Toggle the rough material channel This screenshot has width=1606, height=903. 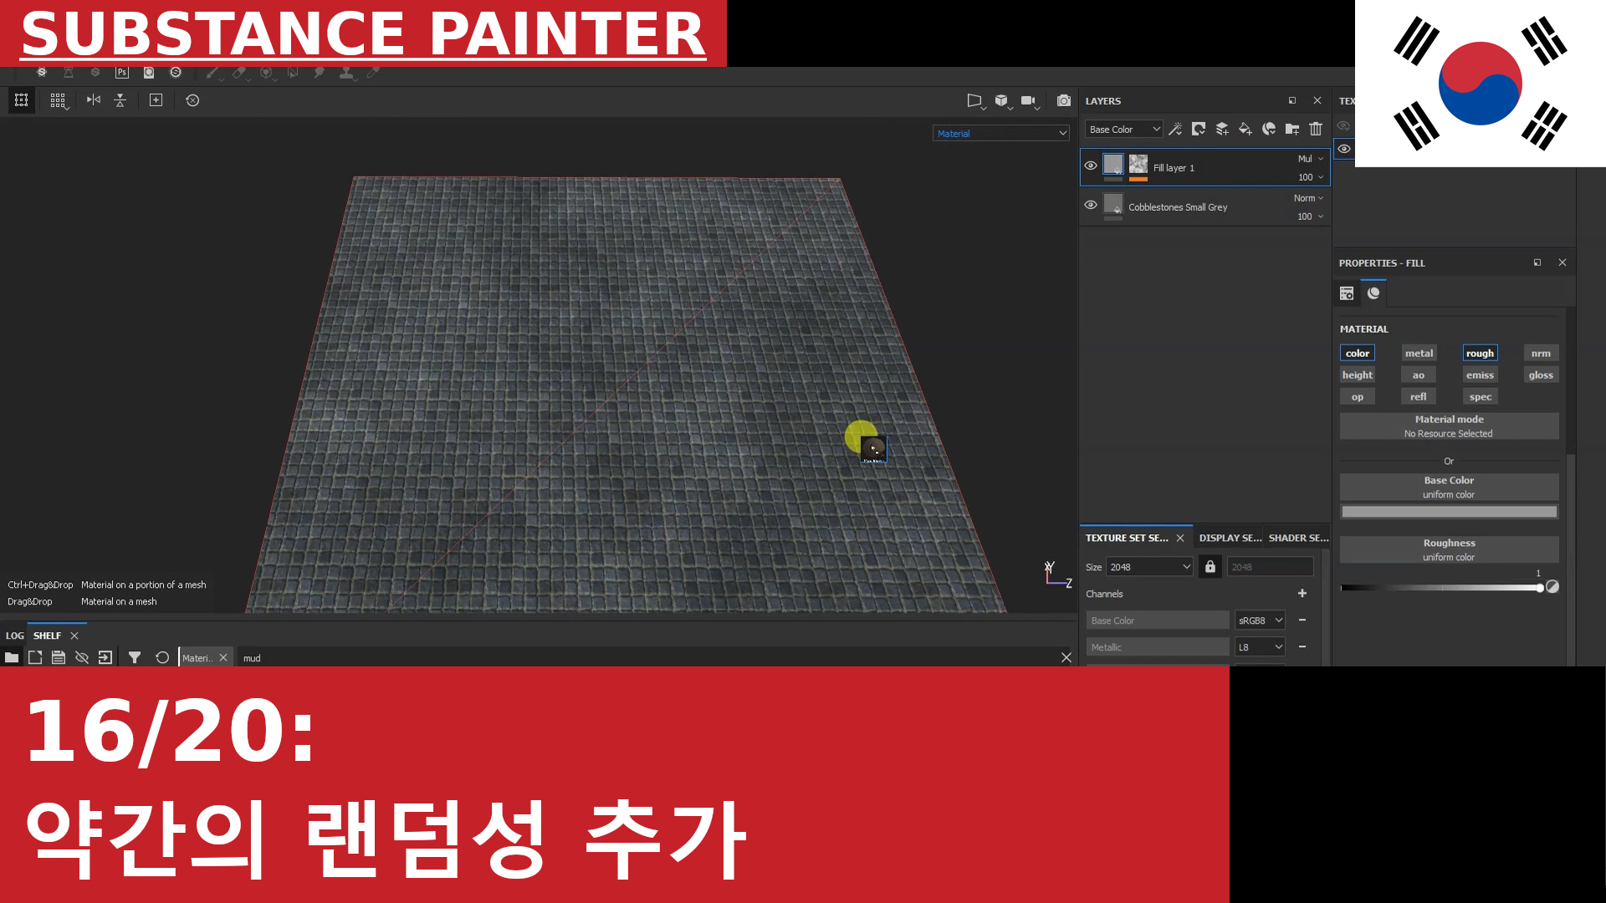[1480, 354]
